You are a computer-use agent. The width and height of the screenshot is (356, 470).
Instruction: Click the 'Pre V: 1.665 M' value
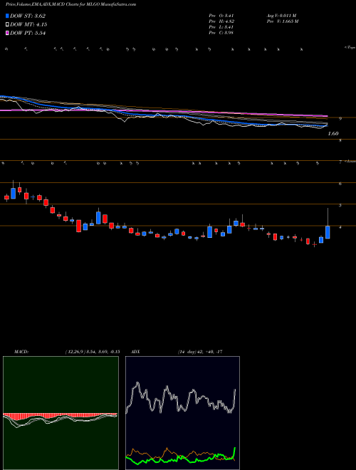point(282,21)
